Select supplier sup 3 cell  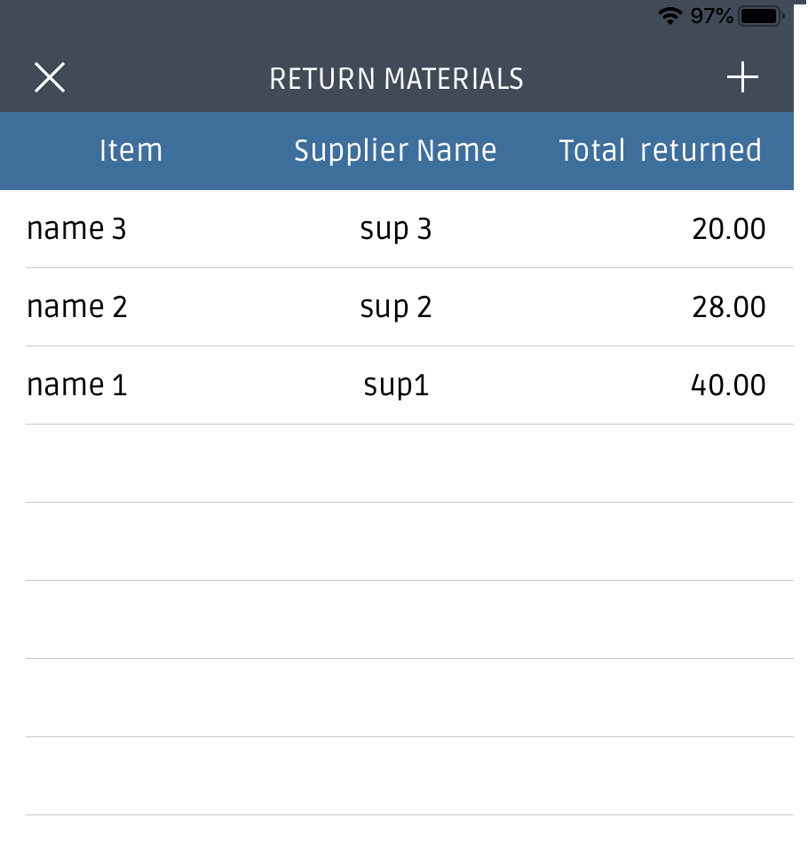(396, 229)
